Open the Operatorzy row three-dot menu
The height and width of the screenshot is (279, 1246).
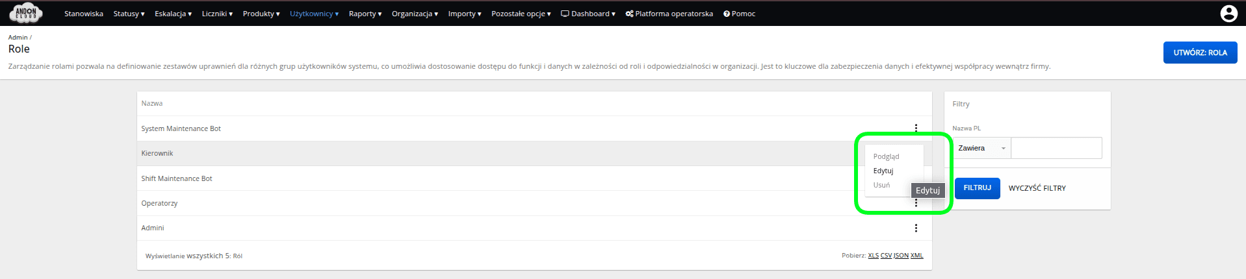point(916,203)
